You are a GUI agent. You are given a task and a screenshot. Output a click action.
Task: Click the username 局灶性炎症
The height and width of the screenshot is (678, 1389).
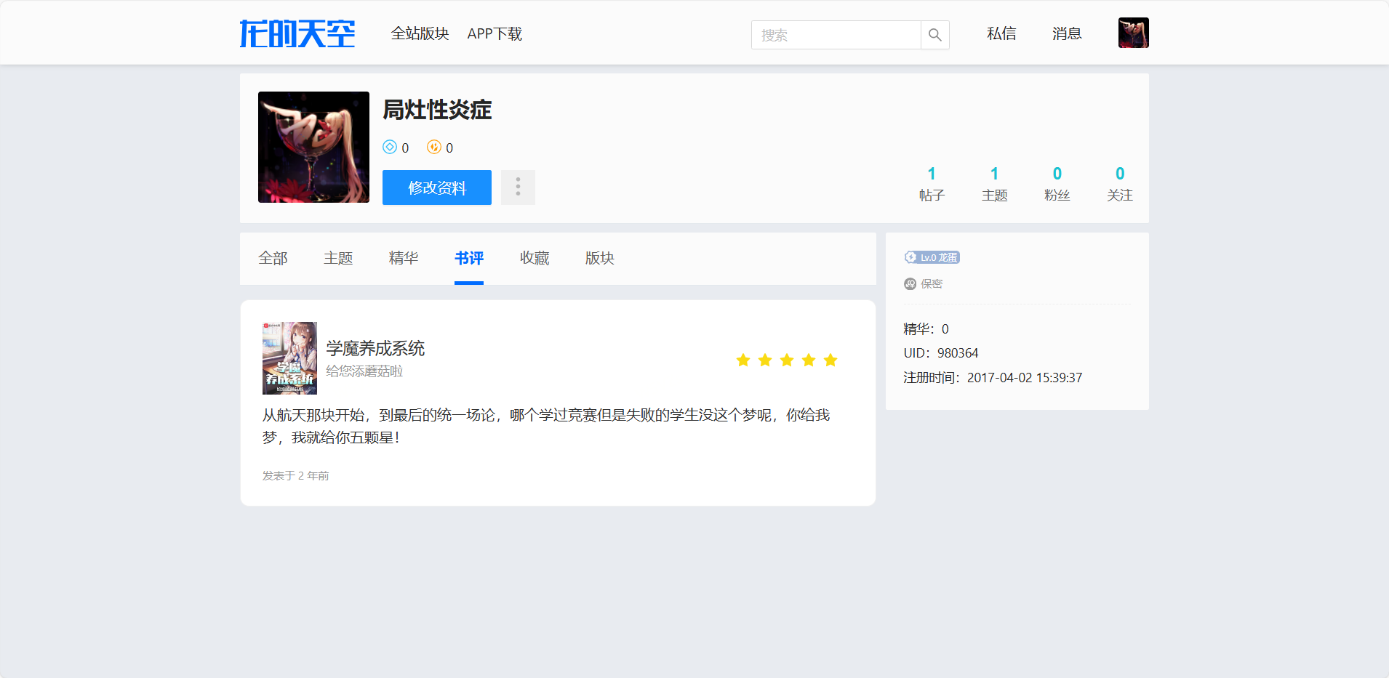pyautogui.click(x=437, y=110)
